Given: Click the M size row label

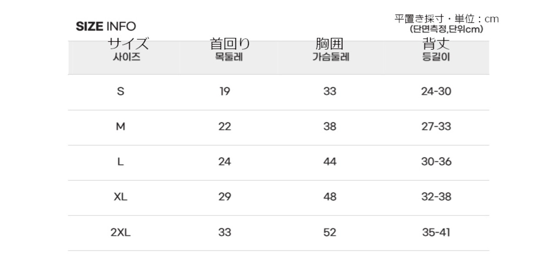Looking at the screenshot, I should click(121, 127).
